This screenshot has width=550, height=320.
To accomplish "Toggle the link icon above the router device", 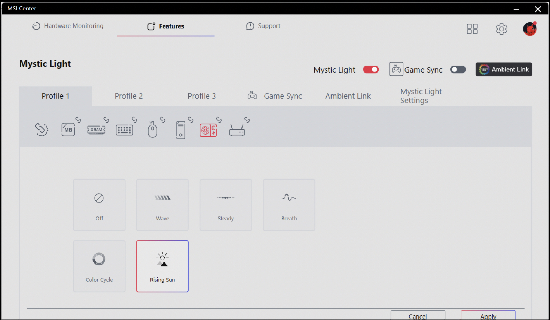I will (247, 120).
